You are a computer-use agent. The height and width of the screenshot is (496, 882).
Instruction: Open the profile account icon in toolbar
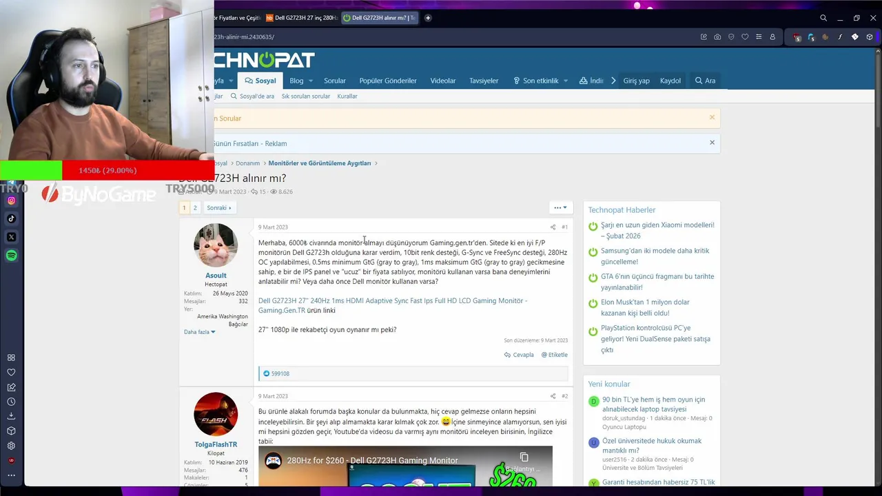(772, 37)
